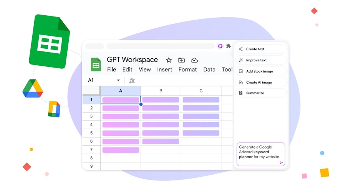
Task: Click the Create text button
Action: (261, 49)
